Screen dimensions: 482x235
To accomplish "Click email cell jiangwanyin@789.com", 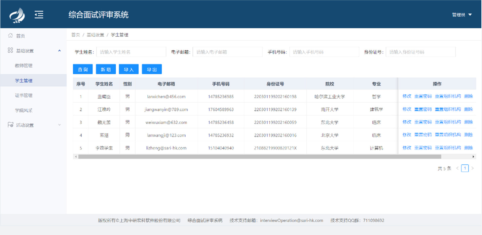I will point(166,109).
